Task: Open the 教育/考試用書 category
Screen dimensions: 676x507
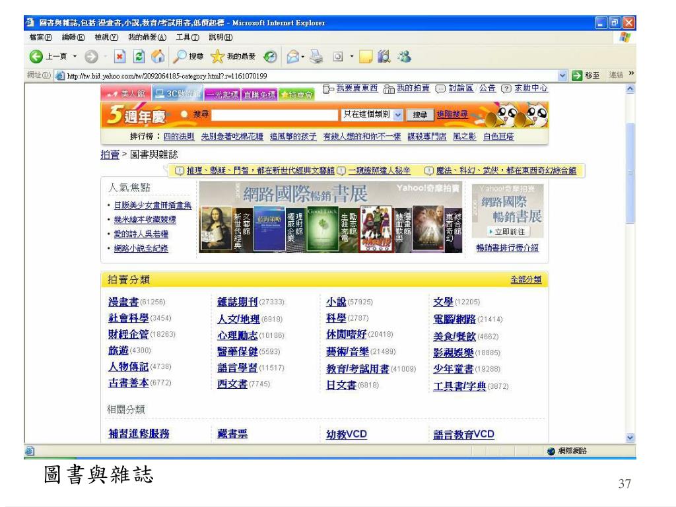Action: pyautogui.click(x=358, y=368)
